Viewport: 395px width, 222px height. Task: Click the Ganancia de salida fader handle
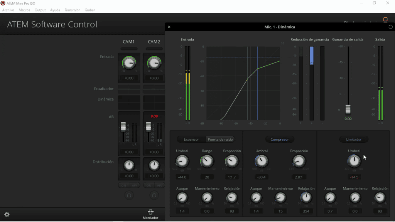tap(348, 109)
